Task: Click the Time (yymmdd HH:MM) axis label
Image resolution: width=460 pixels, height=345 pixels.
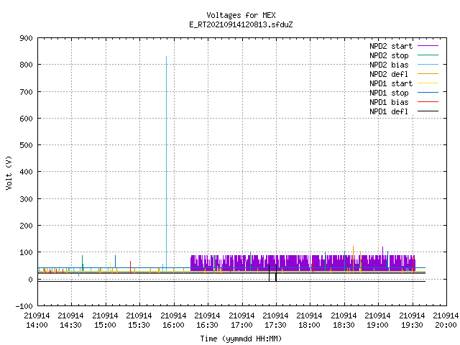Action: 241,339
